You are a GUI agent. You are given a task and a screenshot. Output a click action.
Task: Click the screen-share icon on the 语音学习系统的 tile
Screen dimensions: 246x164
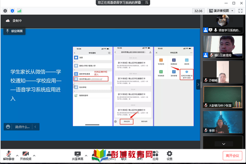211,30
